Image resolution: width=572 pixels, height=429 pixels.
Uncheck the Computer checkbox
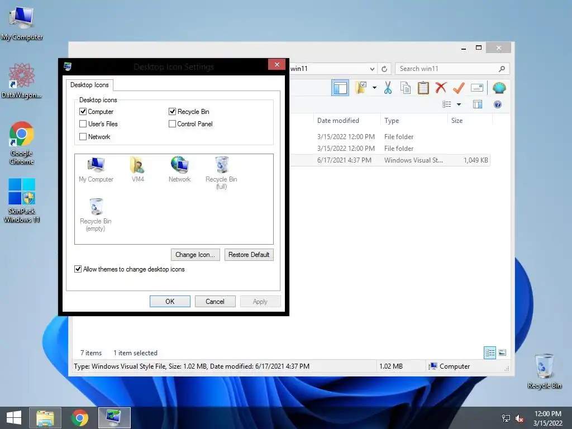pos(83,112)
